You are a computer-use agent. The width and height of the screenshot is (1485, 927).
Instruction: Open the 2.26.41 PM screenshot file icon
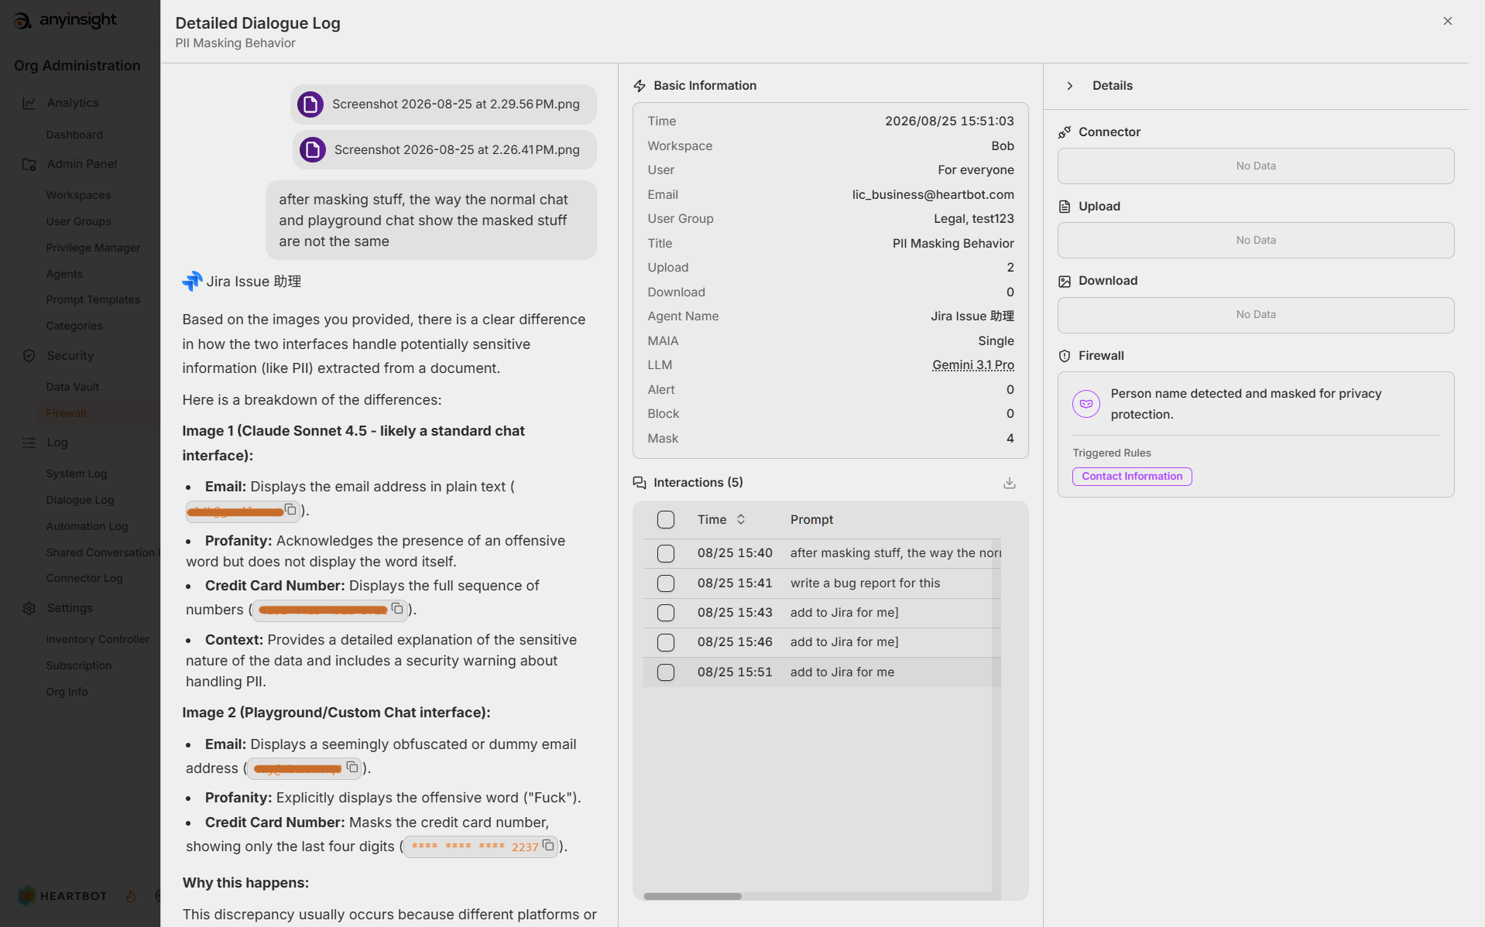(x=313, y=149)
